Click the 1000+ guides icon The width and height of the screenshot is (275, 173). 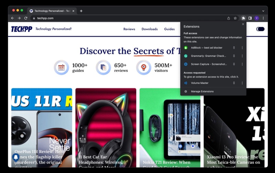pos(62,67)
